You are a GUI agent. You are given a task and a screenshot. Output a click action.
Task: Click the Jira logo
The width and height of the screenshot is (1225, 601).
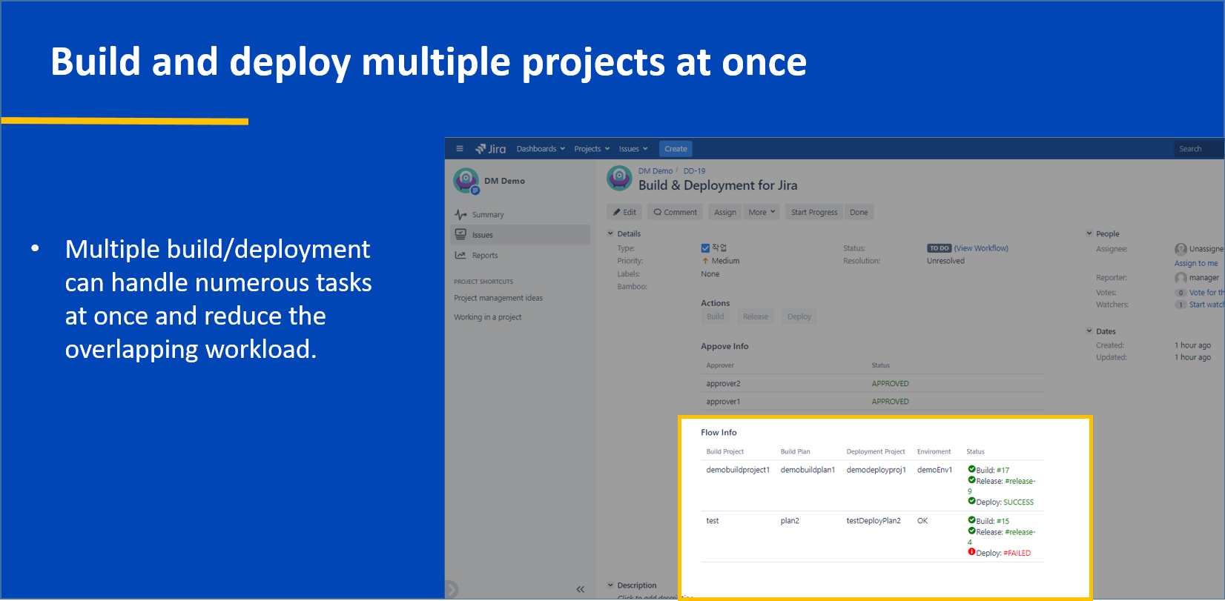pyautogui.click(x=491, y=149)
